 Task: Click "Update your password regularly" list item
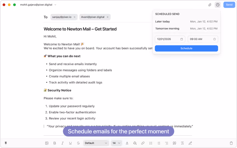[x=72, y=106]
